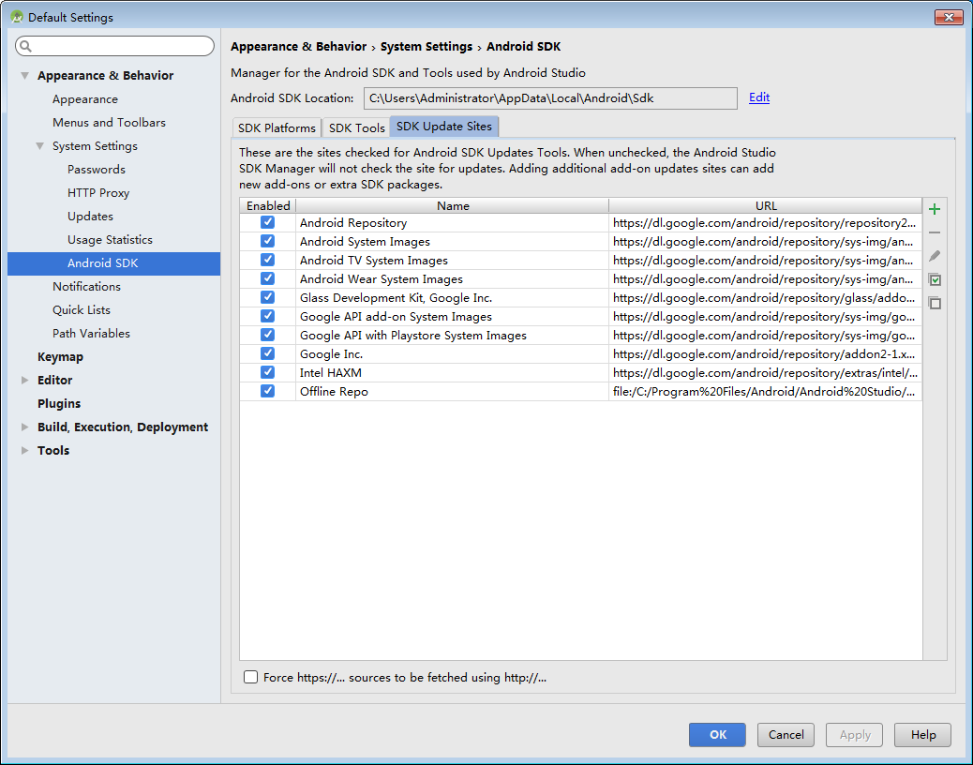Screen dimensions: 973x765
Task: Select the SDK Update Sites tab
Action: 443,127
